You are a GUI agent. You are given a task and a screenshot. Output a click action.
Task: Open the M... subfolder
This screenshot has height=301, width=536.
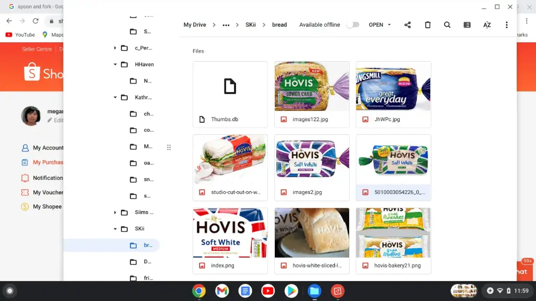pyautogui.click(x=142, y=147)
